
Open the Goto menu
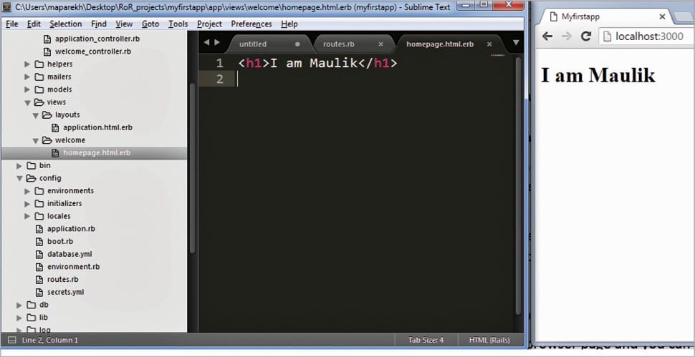(150, 24)
